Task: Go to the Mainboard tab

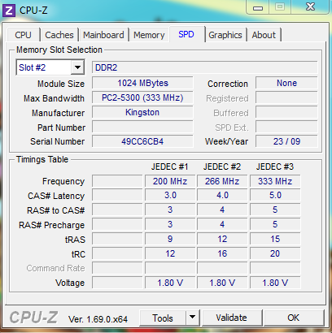Action: tap(103, 35)
